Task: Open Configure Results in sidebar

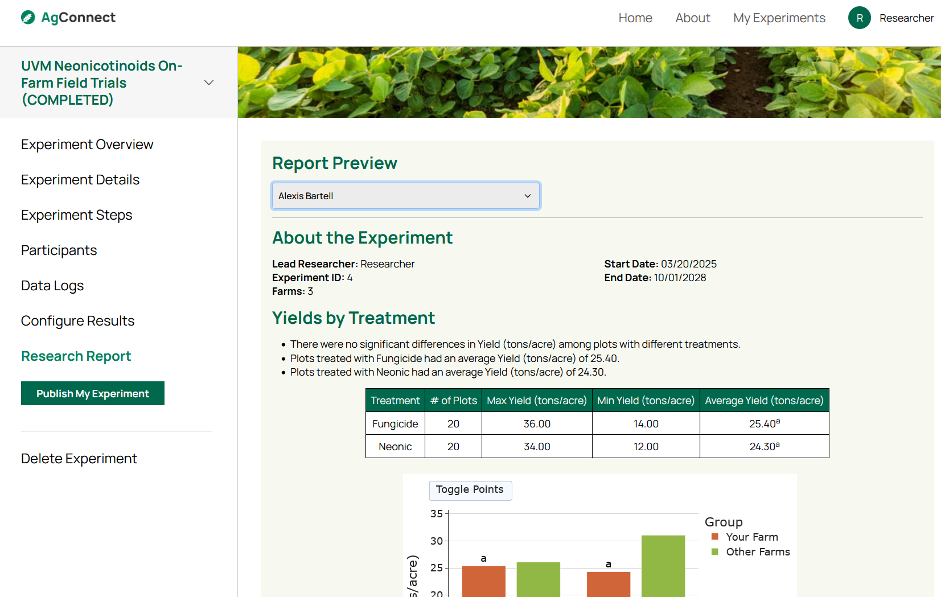Action: pos(78,321)
